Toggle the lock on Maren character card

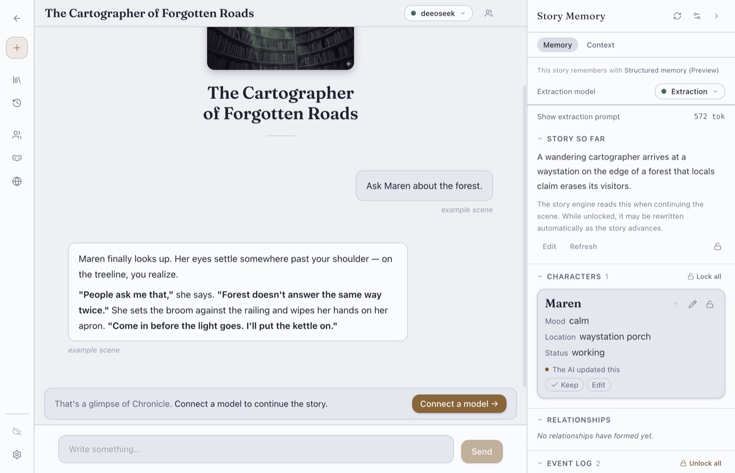[x=710, y=304]
